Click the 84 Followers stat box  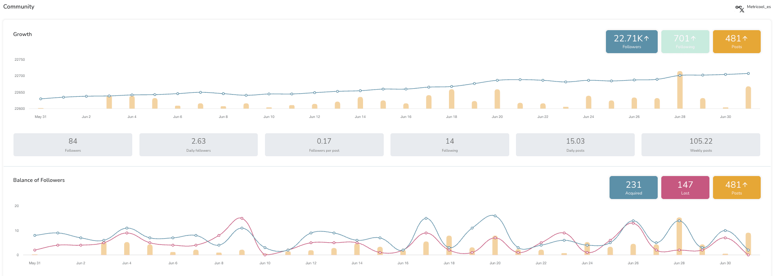click(72, 145)
